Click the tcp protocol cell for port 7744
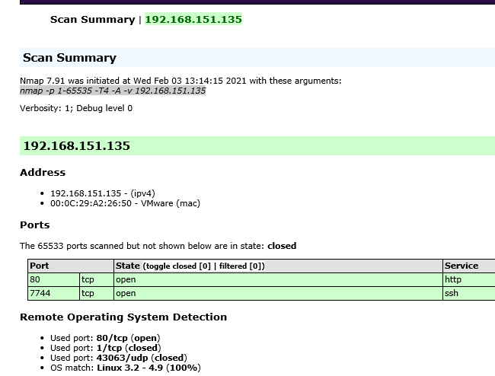This screenshot has height=376, width=495. 88,293
